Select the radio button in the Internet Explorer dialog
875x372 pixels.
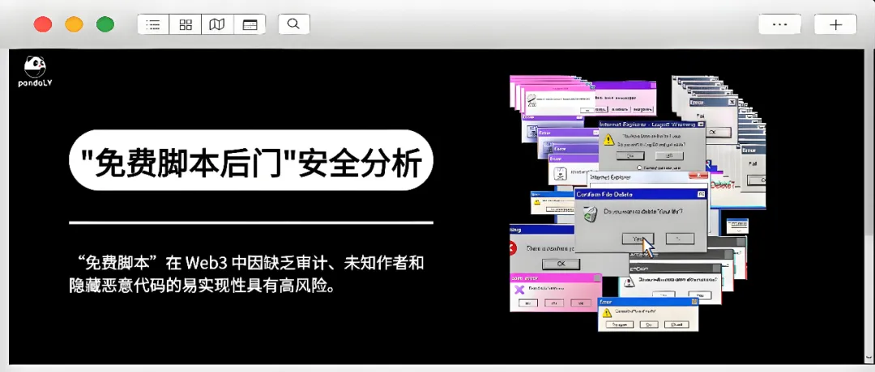[x=640, y=167]
